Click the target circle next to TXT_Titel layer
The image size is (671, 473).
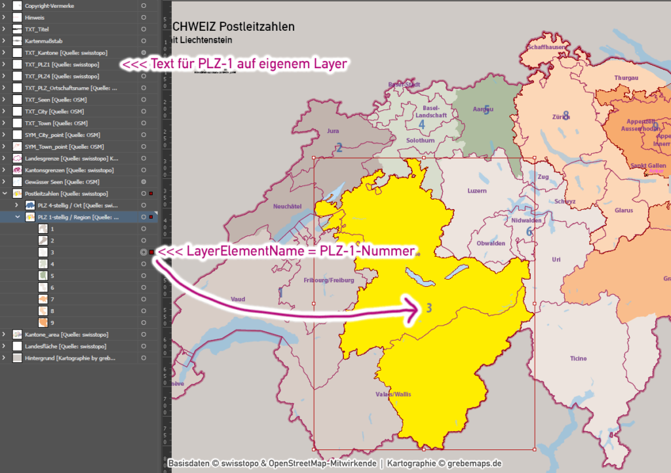[145, 29]
